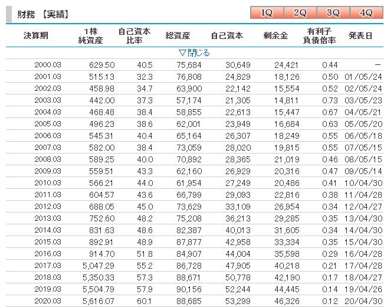The image size is (384, 307).
Task: Select period cell 2009.03
Action: click(x=48, y=171)
